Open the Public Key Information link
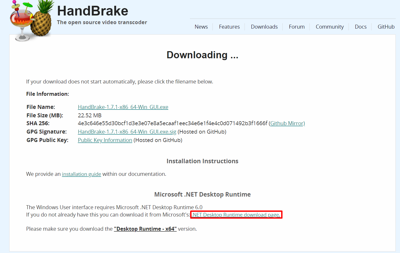The width and height of the screenshot is (400, 253). click(105, 140)
